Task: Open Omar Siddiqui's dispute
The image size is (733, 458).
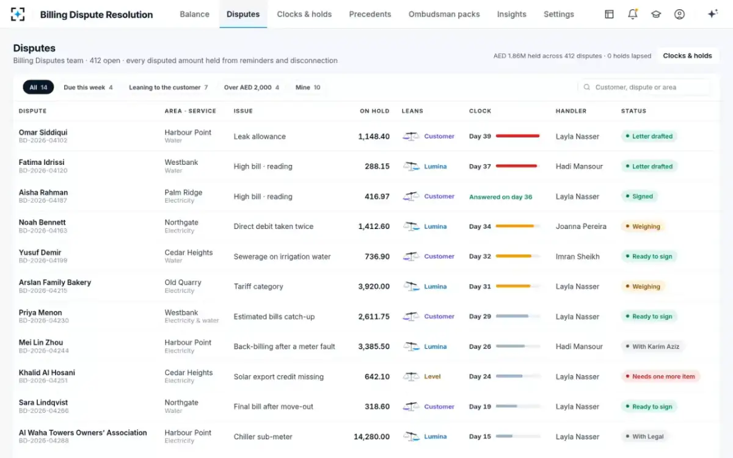Action: [x=43, y=133]
